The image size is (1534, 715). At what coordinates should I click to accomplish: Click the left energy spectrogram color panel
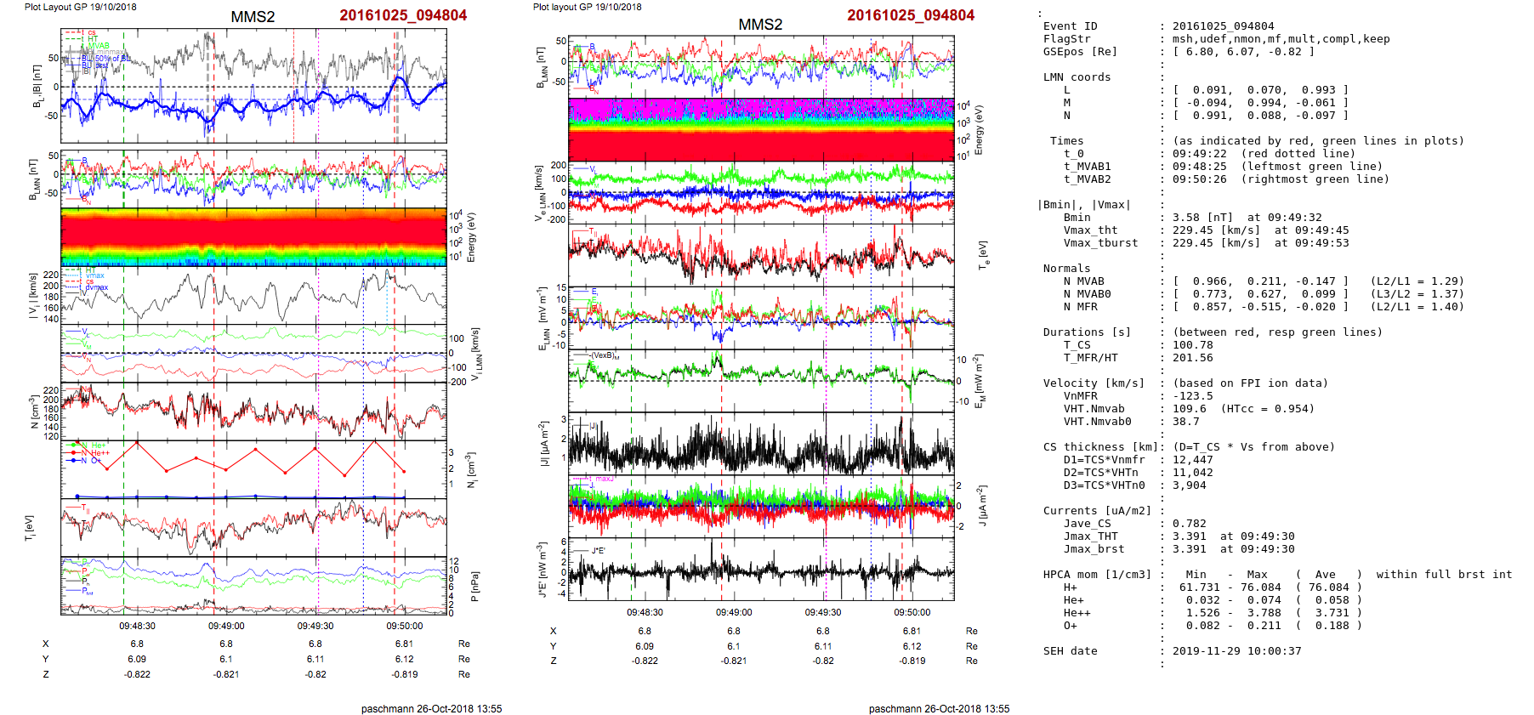pyautogui.click(x=253, y=236)
